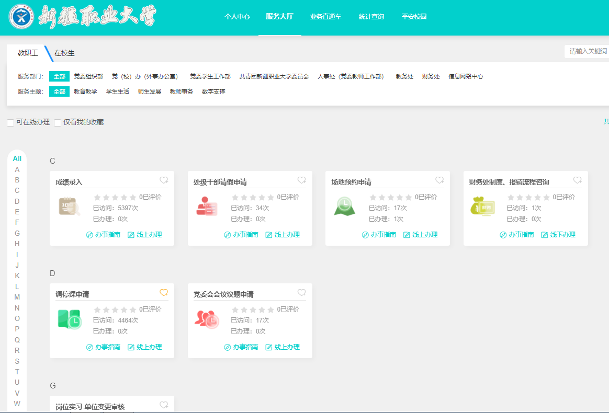Open 办事指南 for 党委会会议议题申请
Screen dimensions: 609x413
[241, 347]
